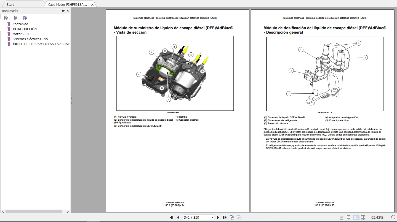Open the INTRODUCCIÓN bookmark
Screen dimensions: 397x222
pyautogui.click(x=25, y=29)
